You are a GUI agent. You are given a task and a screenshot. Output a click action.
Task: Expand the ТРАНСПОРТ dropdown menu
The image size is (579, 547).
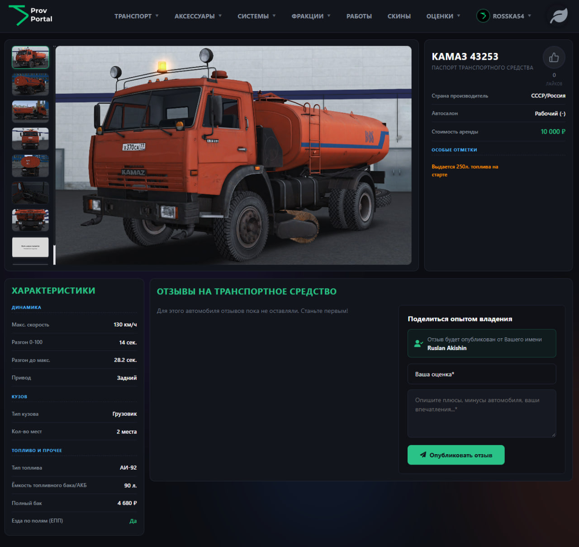[137, 16]
